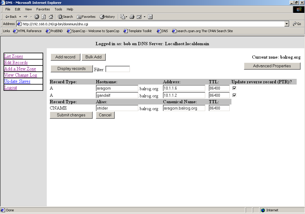The image size is (305, 214).
Task: Click the Filter text field
Action: point(118,69)
